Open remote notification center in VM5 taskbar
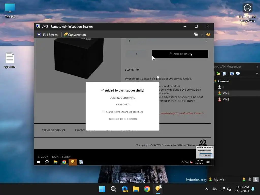Viewport: 260px width, 195px height. pos(208,162)
